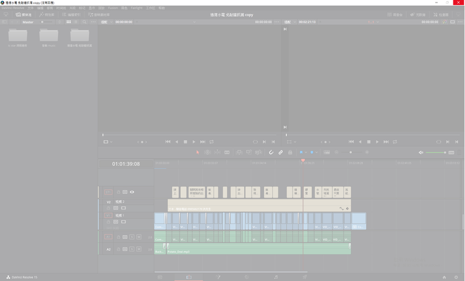Go to last frame in timeline viewer
Screen dimensions: 465x281
pyautogui.click(x=386, y=142)
